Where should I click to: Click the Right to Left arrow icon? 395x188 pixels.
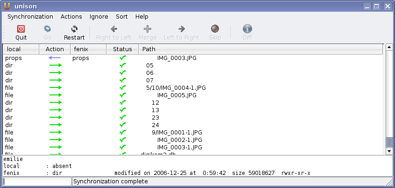coord(114,29)
